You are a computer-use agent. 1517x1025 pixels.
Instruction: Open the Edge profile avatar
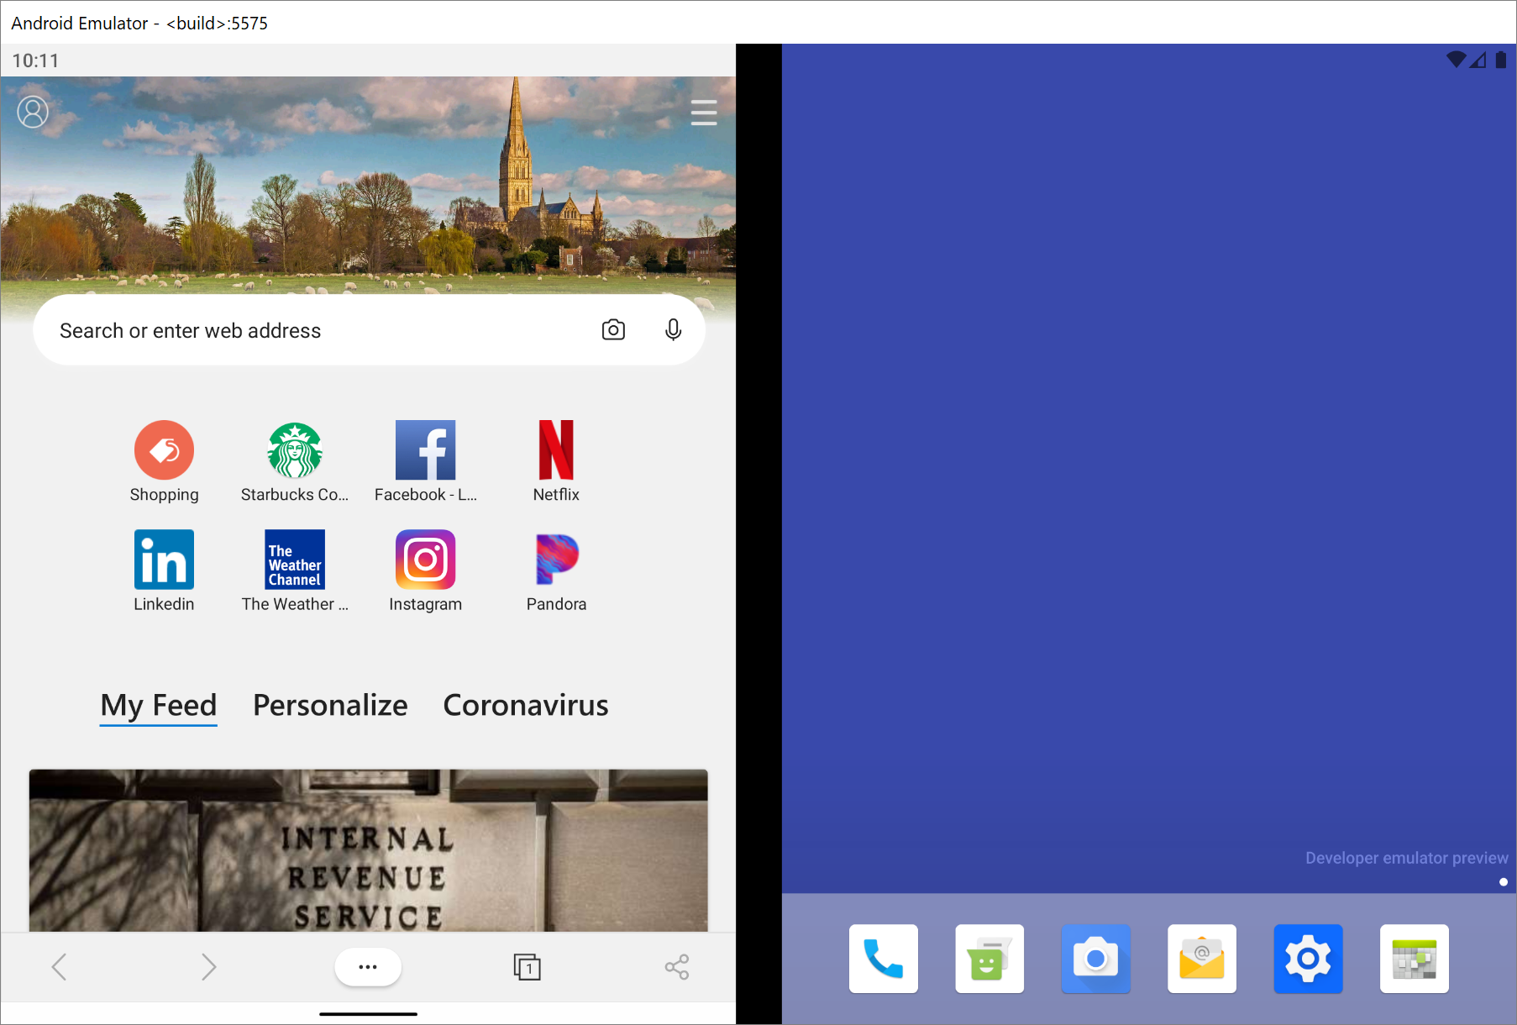[x=33, y=111]
